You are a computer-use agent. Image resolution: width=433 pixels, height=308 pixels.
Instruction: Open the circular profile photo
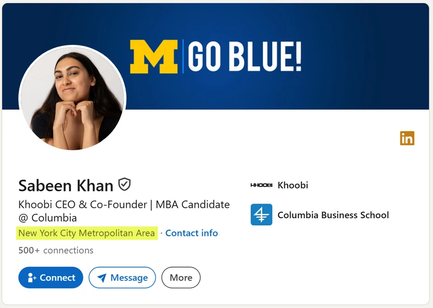(73, 98)
